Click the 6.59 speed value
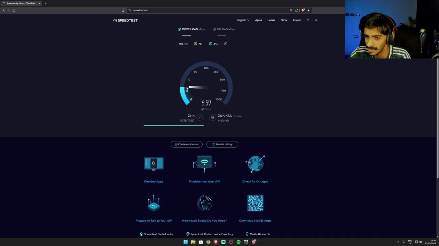Screen dimensions: 439x246 [x=206, y=103]
